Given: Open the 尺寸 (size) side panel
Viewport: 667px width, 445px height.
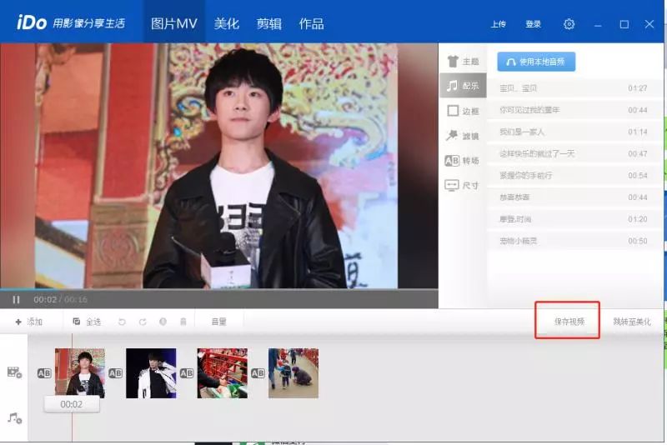Looking at the screenshot, I should (x=463, y=185).
